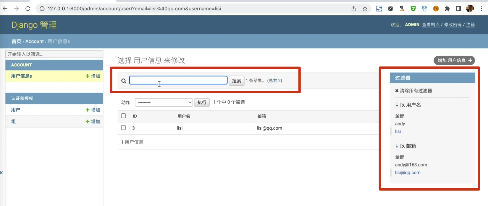Click 增加 next to 组
This screenshot has height=206, width=488.
(x=93, y=122)
